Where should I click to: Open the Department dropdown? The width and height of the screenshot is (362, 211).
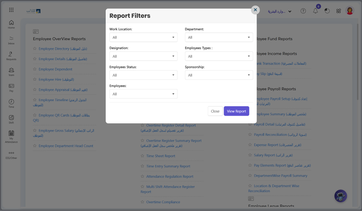(219, 37)
